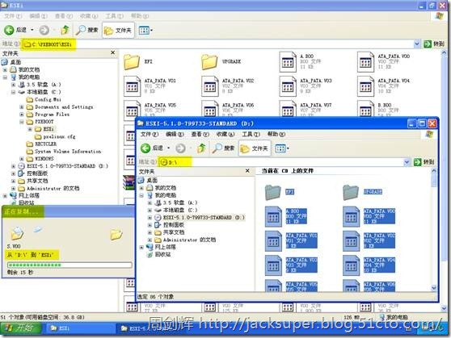Click the 转到 Go button in the ESXi window
This screenshot has width=451, height=338.
tap(434, 44)
